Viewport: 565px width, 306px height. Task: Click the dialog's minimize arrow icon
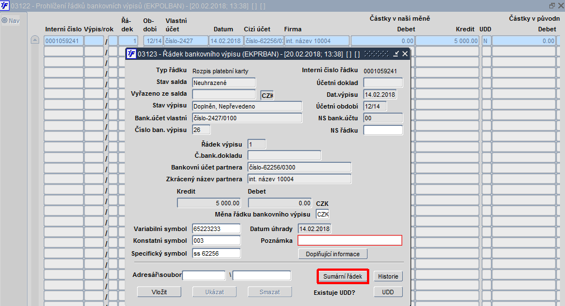pos(396,54)
